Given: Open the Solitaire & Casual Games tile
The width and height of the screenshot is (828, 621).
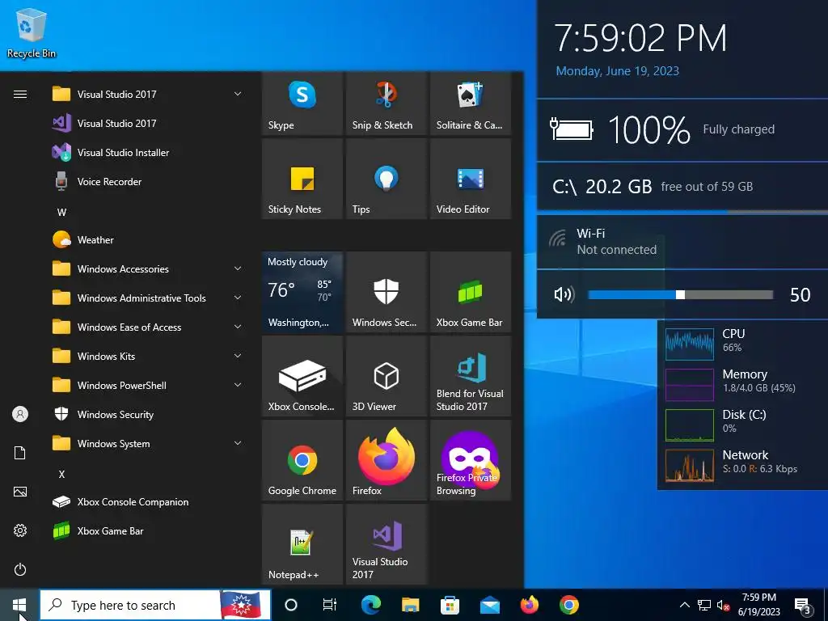Looking at the screenshot, I should [x=471, y=103].
